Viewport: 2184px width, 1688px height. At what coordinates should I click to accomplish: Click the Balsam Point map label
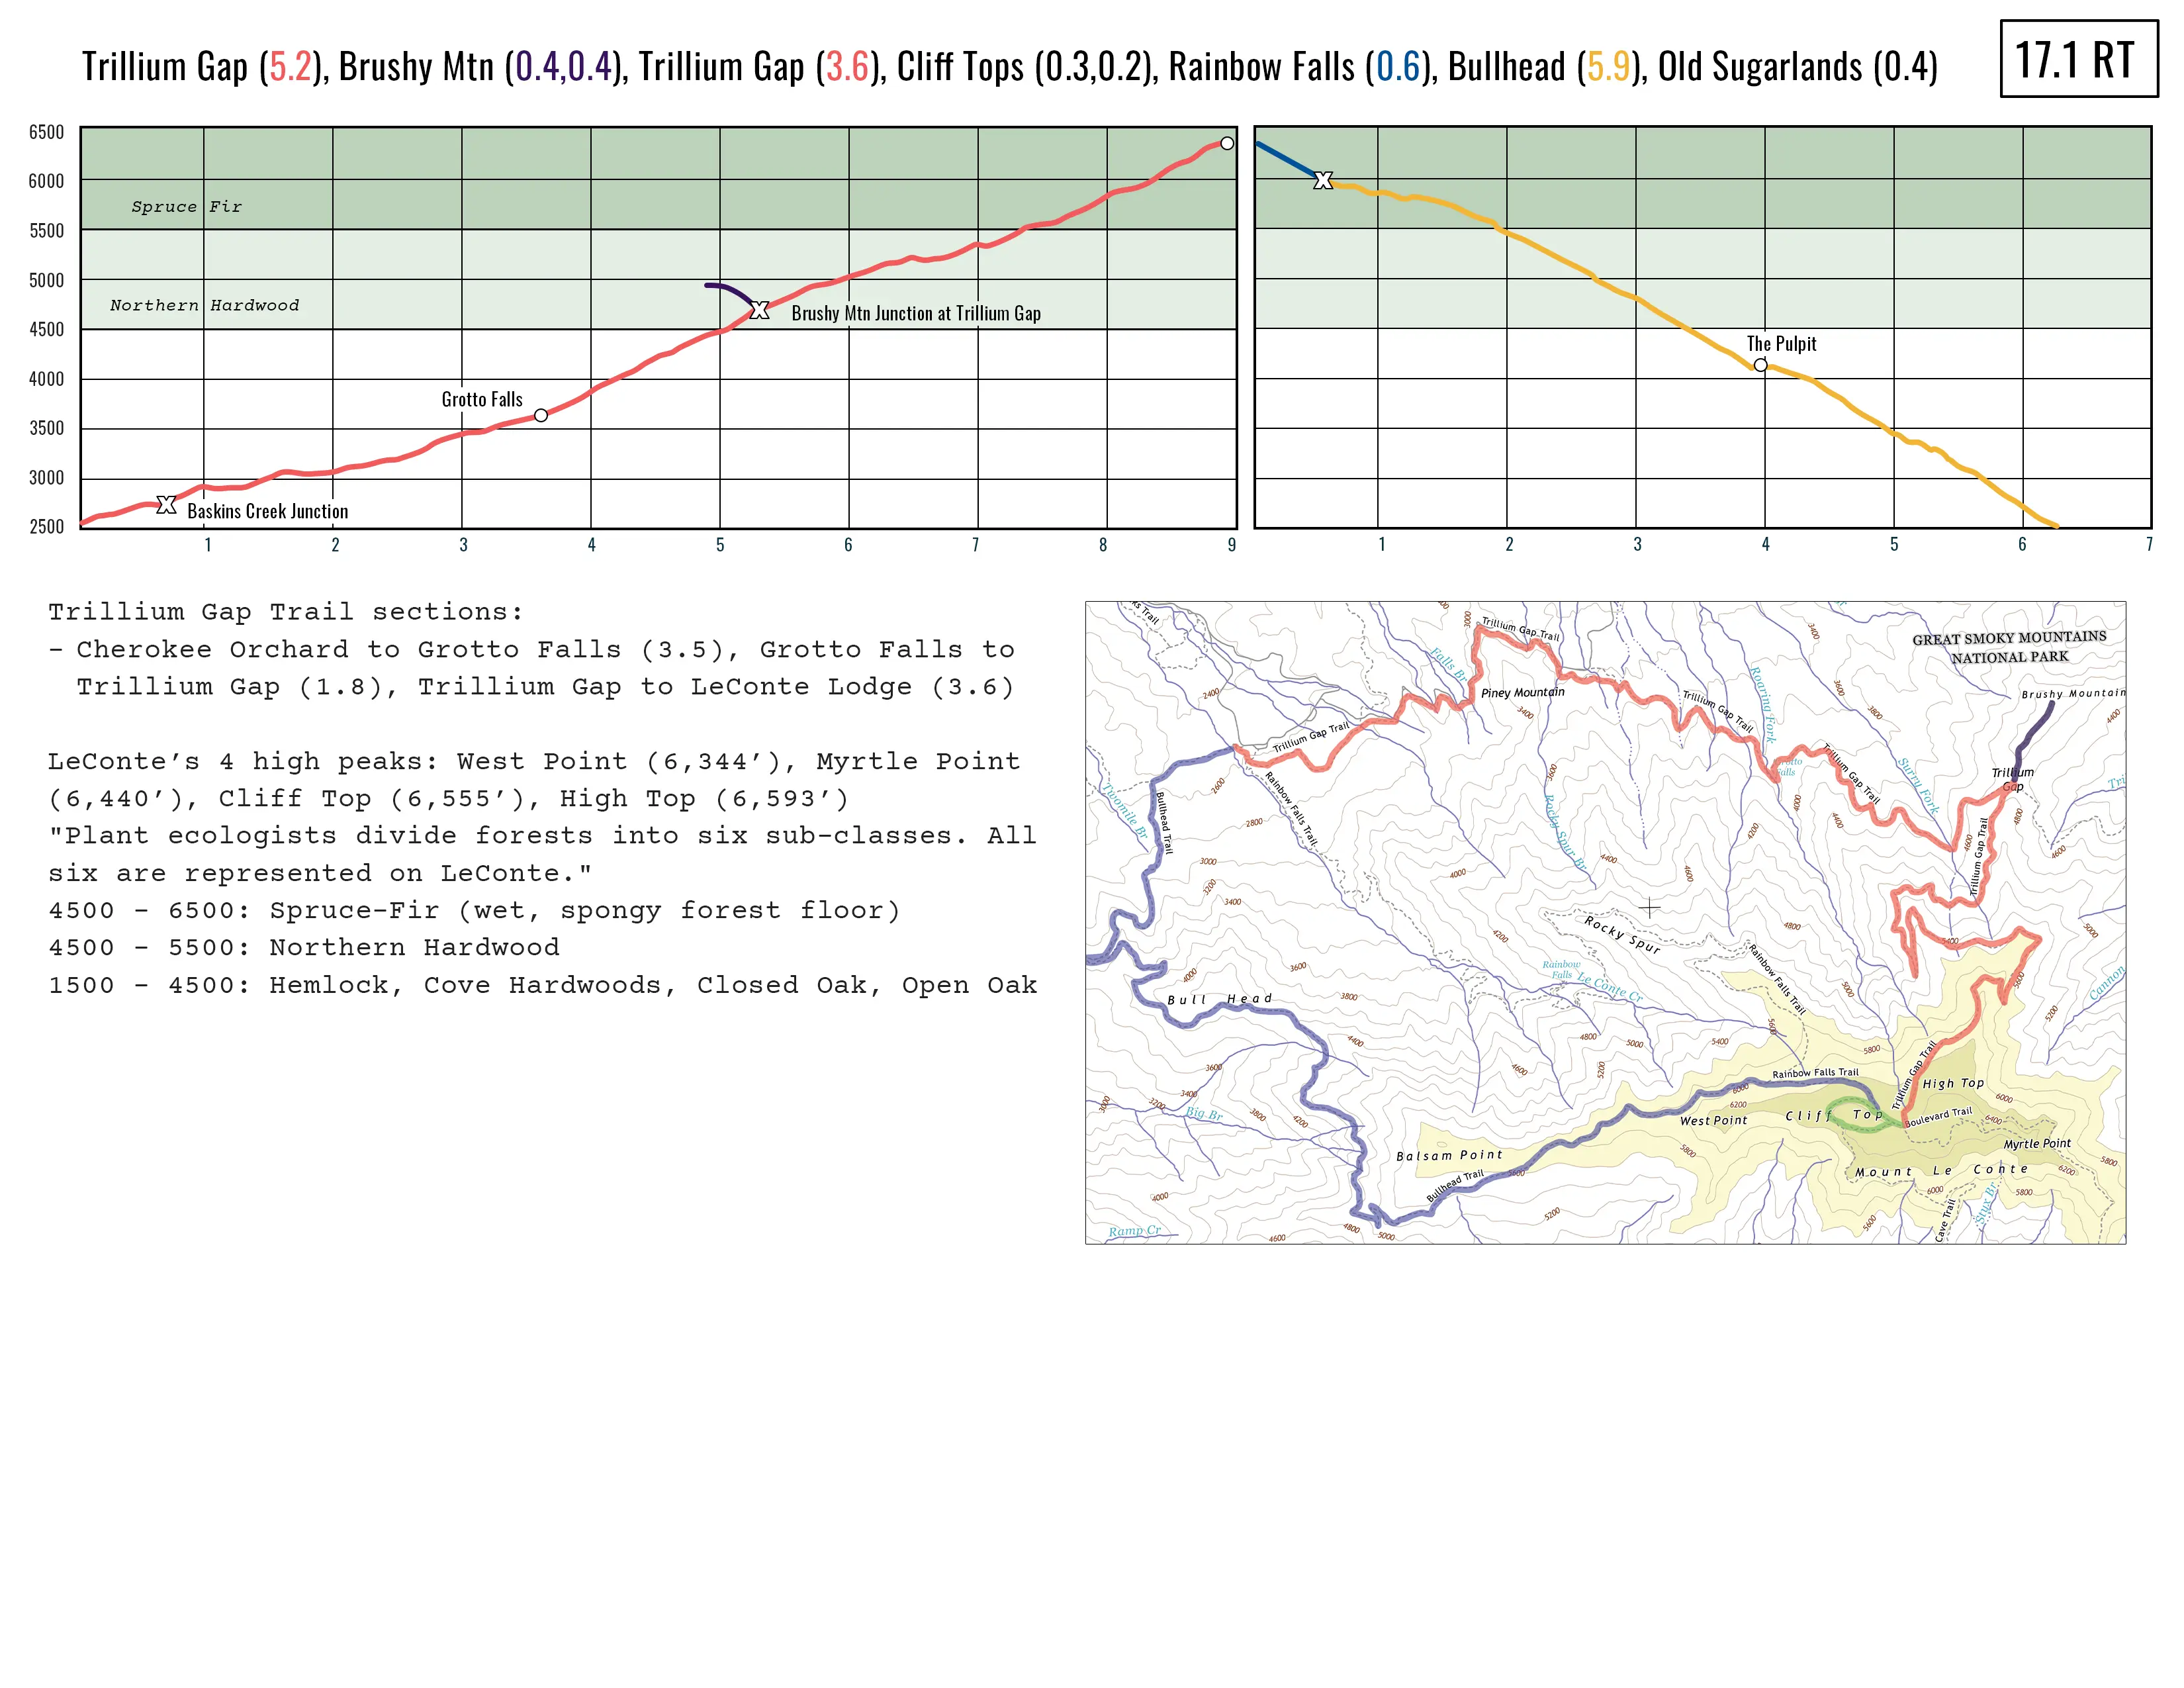coord(1449,1155)
